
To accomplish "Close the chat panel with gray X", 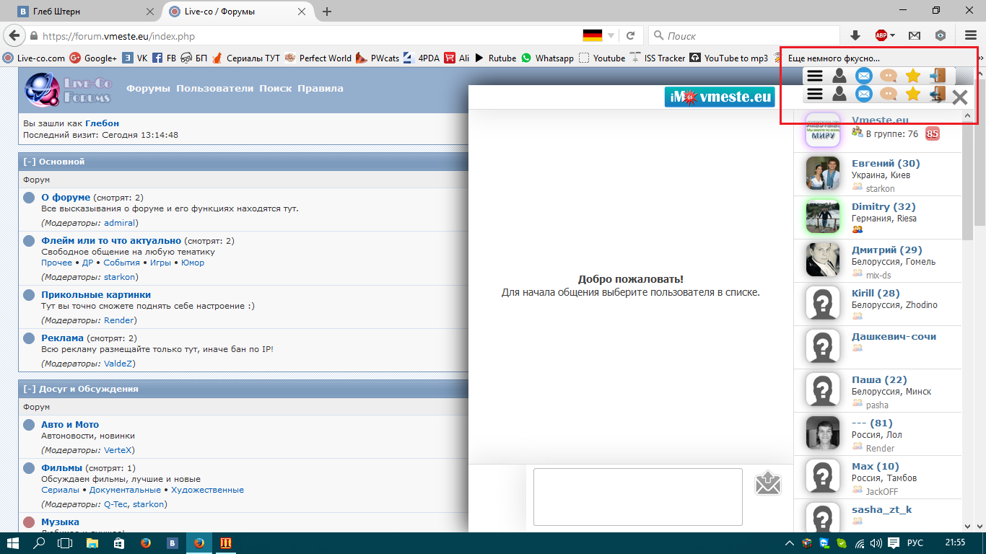I will (x=959, y=97).
